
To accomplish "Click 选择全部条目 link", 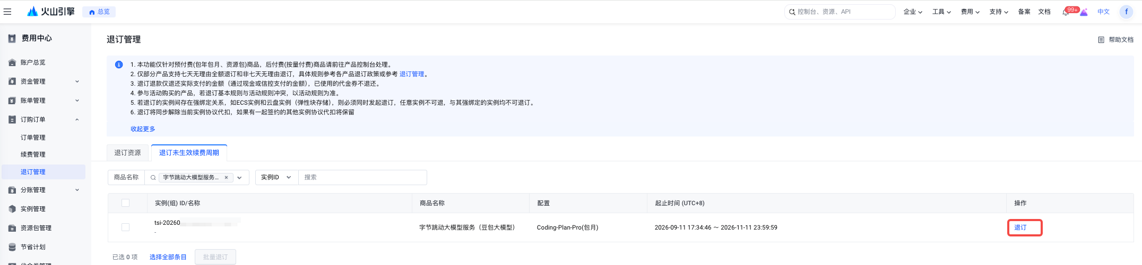I will point(168,257).
